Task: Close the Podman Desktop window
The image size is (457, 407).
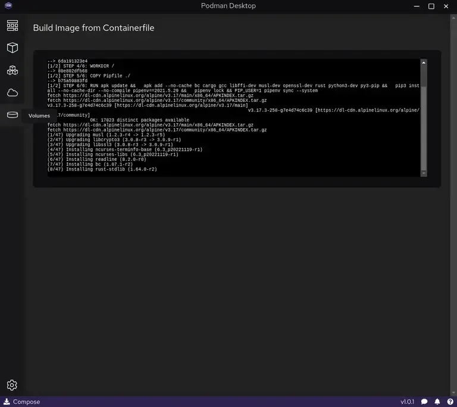Action: point(446,6)
